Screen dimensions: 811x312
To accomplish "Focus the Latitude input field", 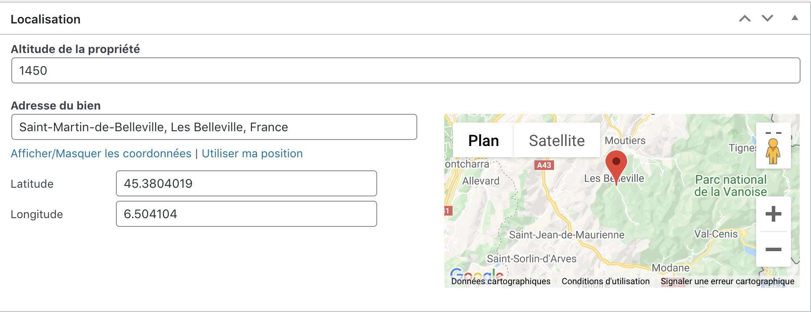I will click(x=246, y=183).
